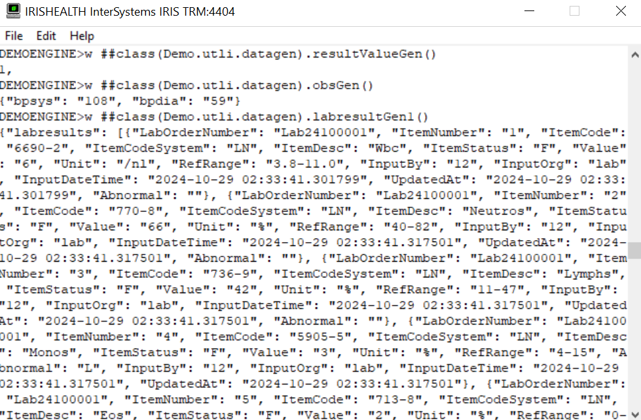Open the File menu
Viewport: 641px width, 420px height.
14,36
